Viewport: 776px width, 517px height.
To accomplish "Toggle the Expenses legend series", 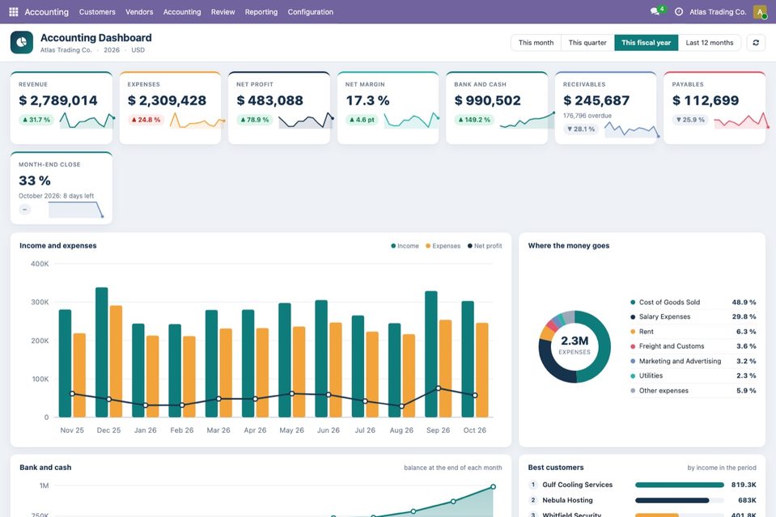I will [x=443, y=246].
